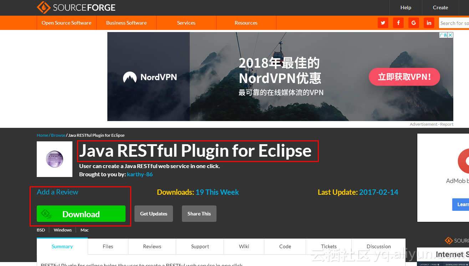Click the Add a Review link

(57, 192)
